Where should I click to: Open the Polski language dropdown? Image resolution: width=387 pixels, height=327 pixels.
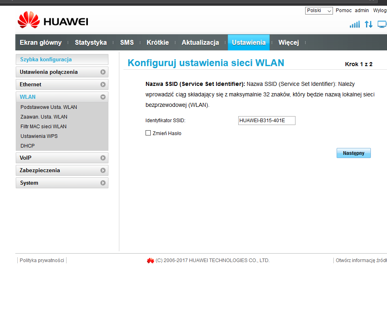[319, 10]
